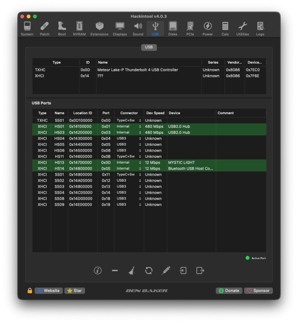
Task: Open the Boot section icon
Action: [62, 29]
